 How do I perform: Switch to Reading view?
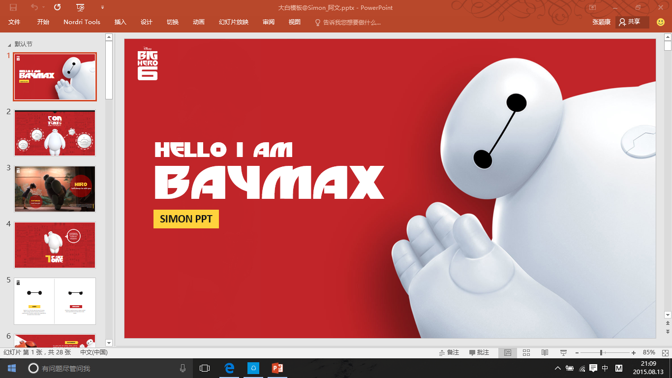[x=545, y=352]
